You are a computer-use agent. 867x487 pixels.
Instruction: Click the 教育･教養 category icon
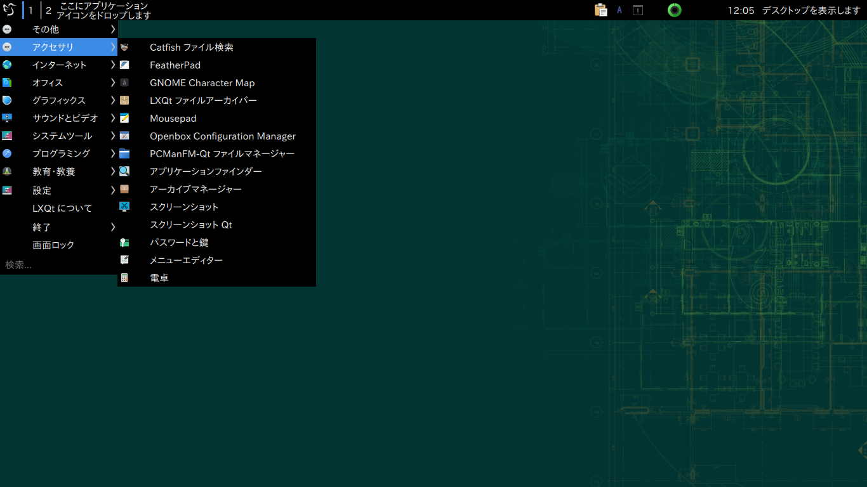pos(7,171)
